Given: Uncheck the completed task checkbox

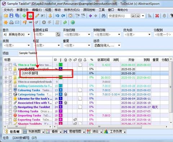Looking at the screenshot, I should (x=10, y=82).
